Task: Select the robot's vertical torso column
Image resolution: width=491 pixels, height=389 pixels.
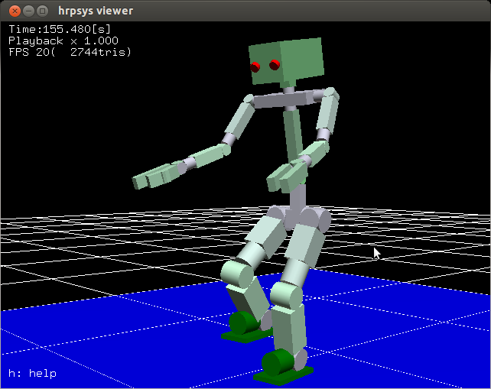Action: (293, 136)
